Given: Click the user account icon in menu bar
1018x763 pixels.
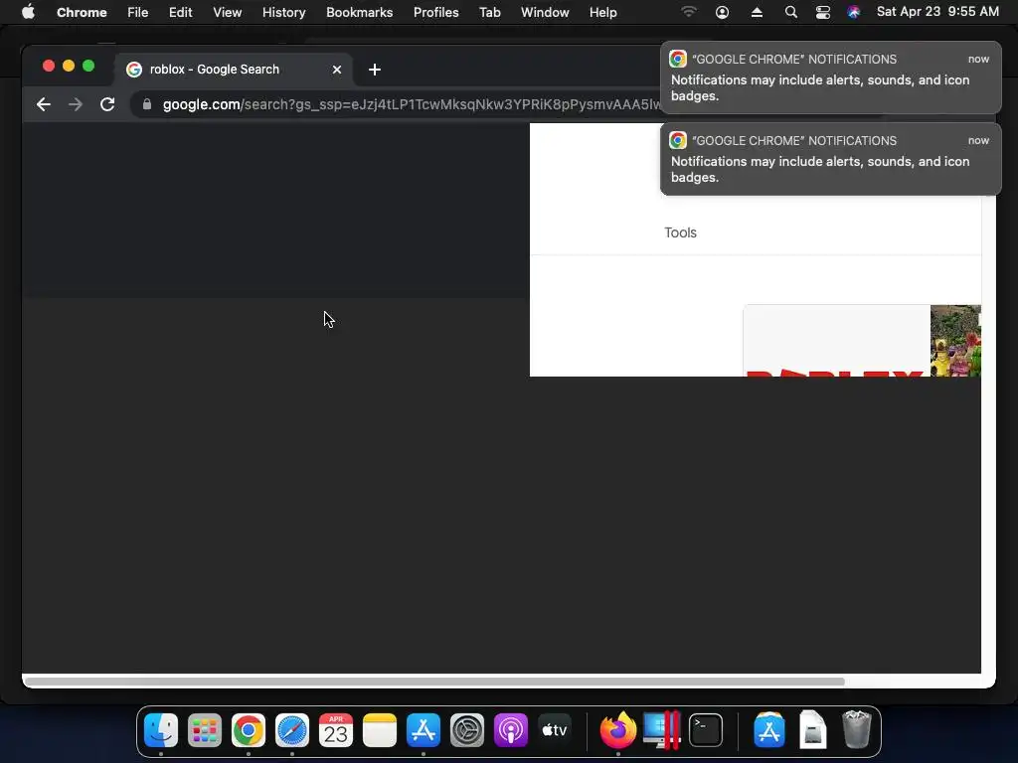Looking at the screenshot, I should tap(722, 12).
